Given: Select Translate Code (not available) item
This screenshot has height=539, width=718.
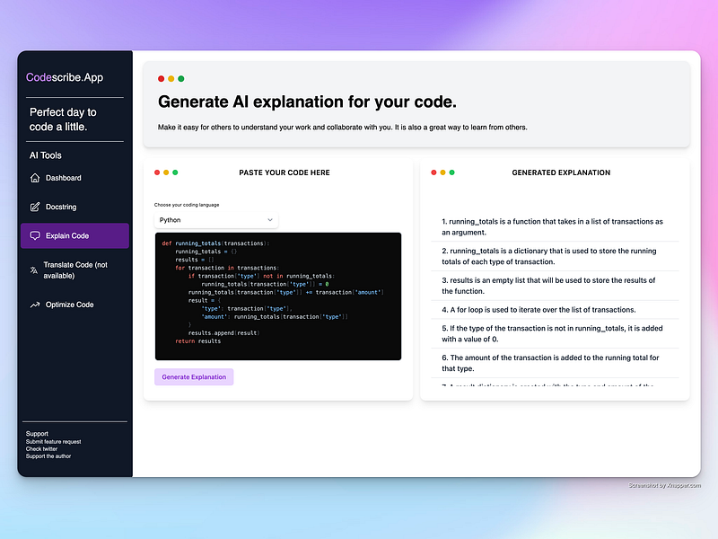Looking at the screenshot, I should (x=74, y=270).
